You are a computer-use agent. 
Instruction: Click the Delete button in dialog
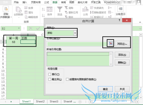coord(122,63)
